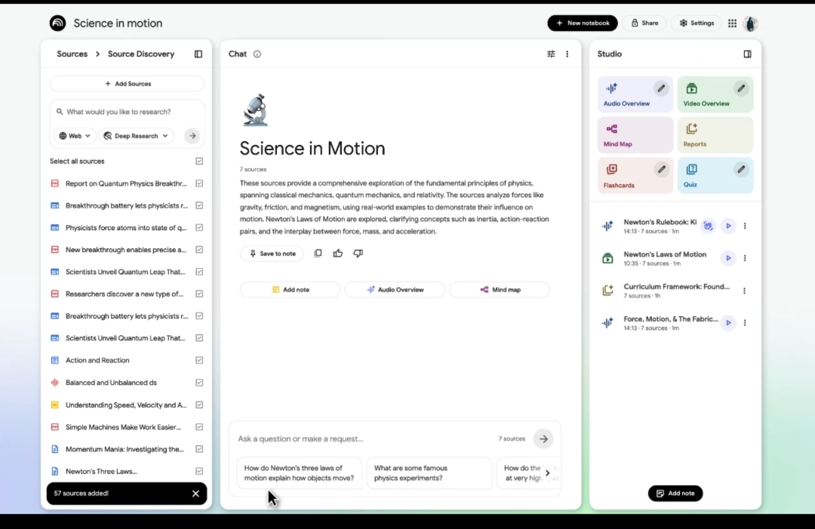Click thumbs up on summary
Image resolution: width=815 pixels, height=529 pixels.
[x=338, y=254]
